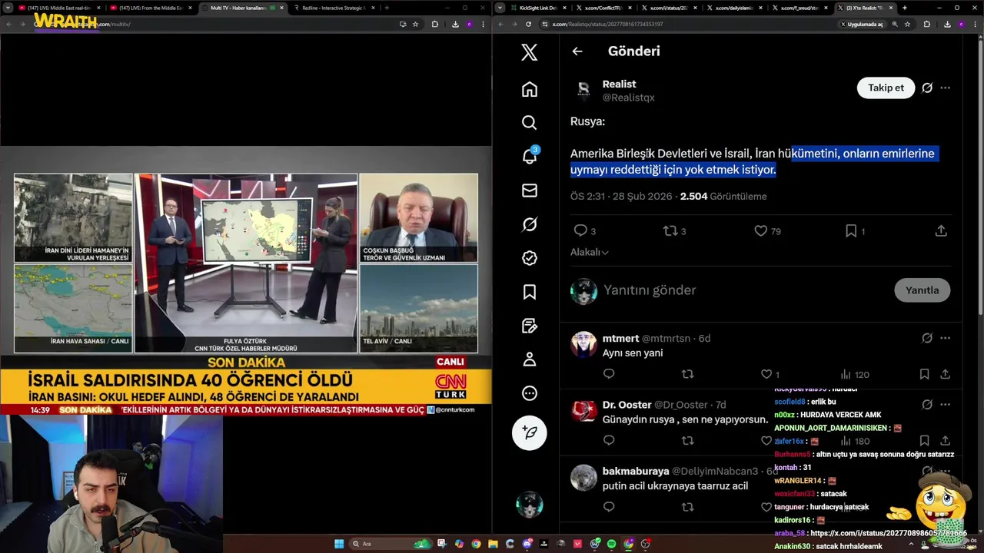Click the Yanıtla reply button
The width and height of the screenshot is (984, 553).
922,290
